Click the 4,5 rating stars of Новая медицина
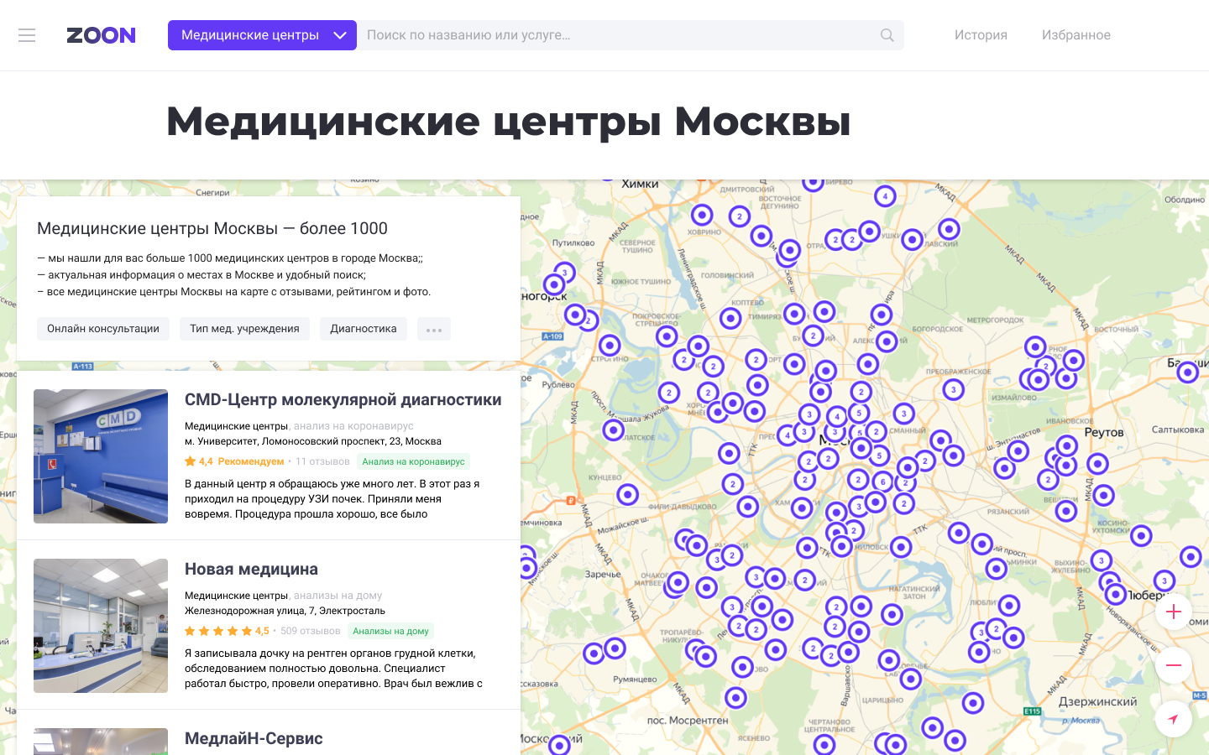The image size is (1209, 755). pos(218,631)
